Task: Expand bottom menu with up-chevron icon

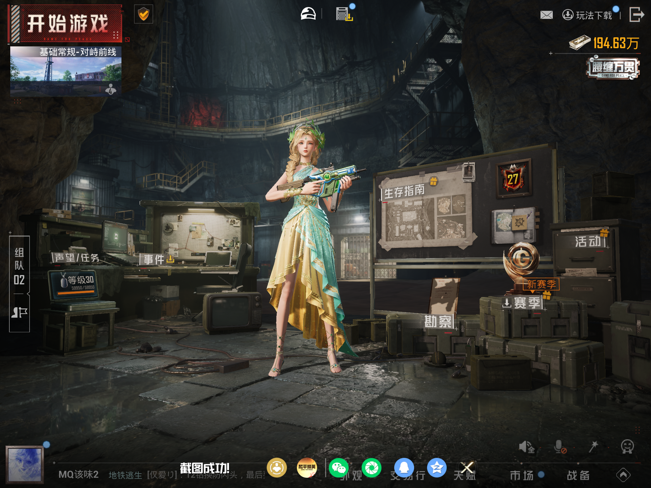Action: point(623,475)
